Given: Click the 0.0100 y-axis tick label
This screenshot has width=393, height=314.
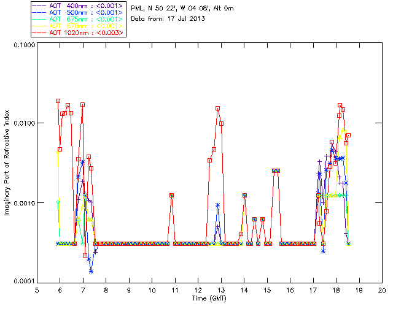Looking at the screenshot, I should coord(24,123).
